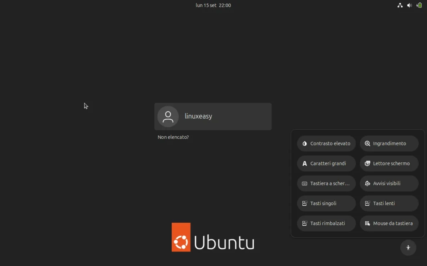
Task: Enable Ingrandimento screen zoom
Action: click(x=389, y=143)
